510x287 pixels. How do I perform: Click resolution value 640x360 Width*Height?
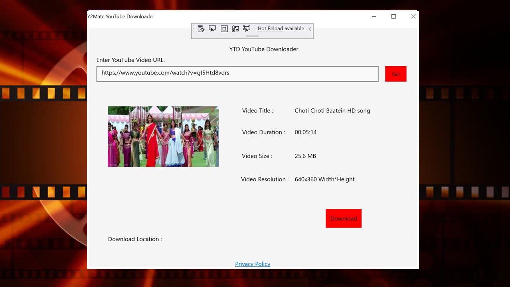click(x=324, y=179)
